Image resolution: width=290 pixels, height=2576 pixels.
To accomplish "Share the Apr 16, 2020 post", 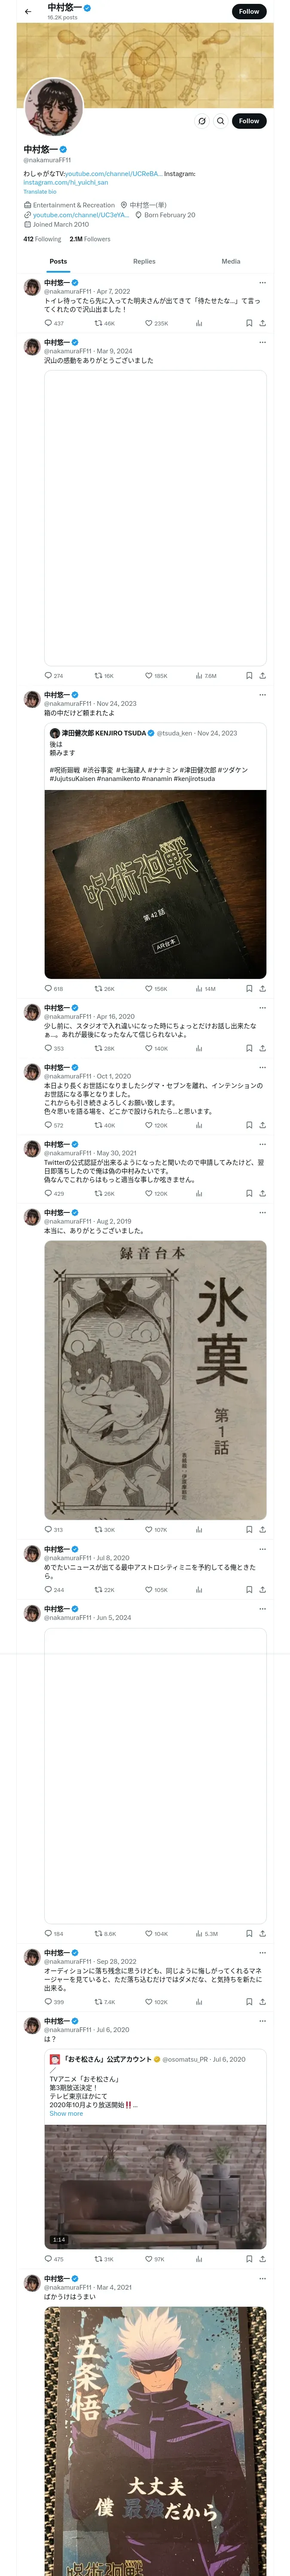I will (x=262, y=1048).
